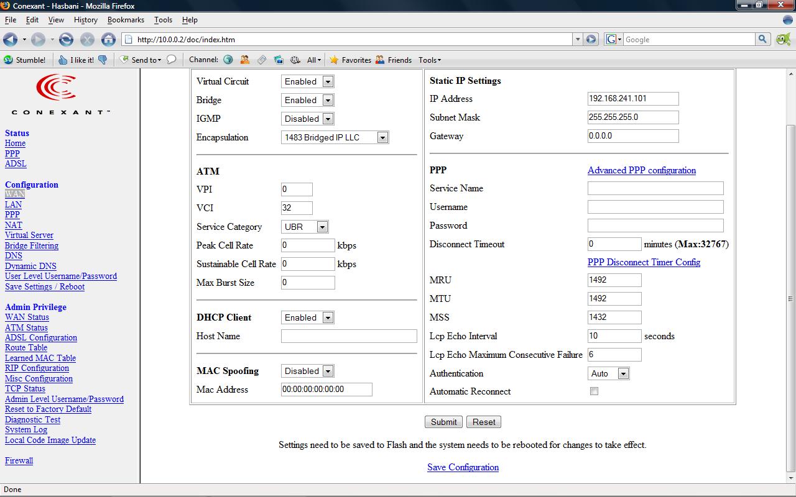Image resolution: width=796 pixels, height=497 pixels.
Task: Open the History menu
Action: click(86, 20)
